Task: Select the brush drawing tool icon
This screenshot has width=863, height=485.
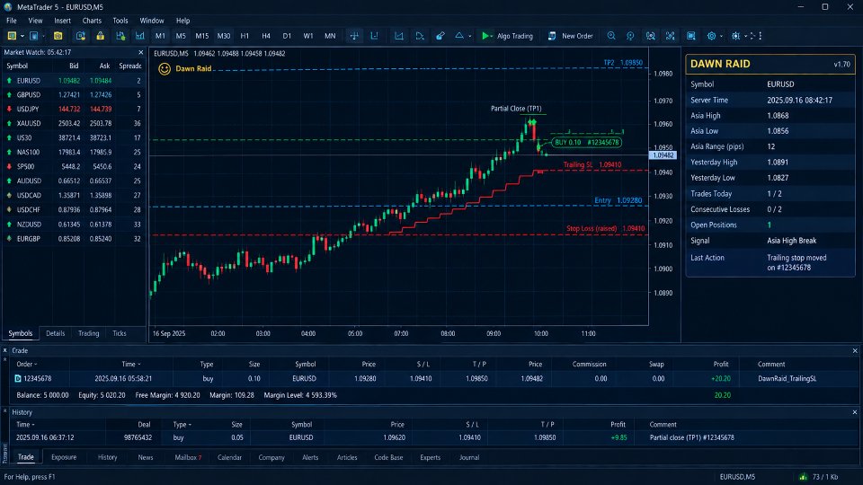Action: coord(440,36)
